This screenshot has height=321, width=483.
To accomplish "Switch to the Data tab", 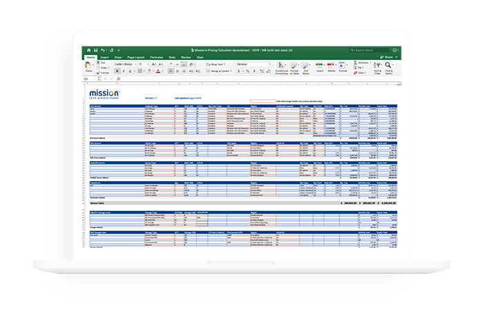I will [x=172, y=57].
